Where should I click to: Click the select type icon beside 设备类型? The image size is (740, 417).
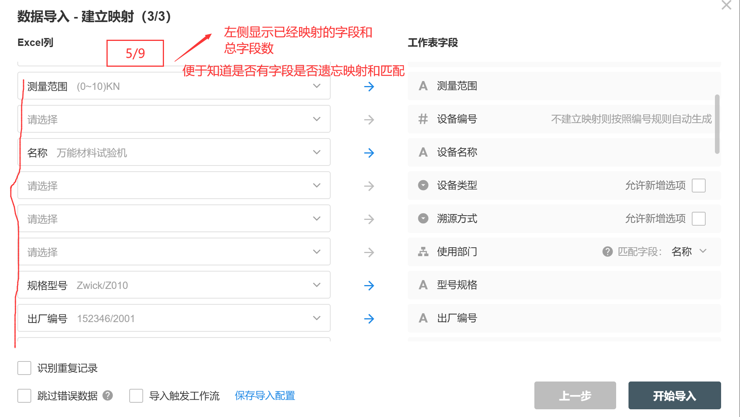point(423,185)
